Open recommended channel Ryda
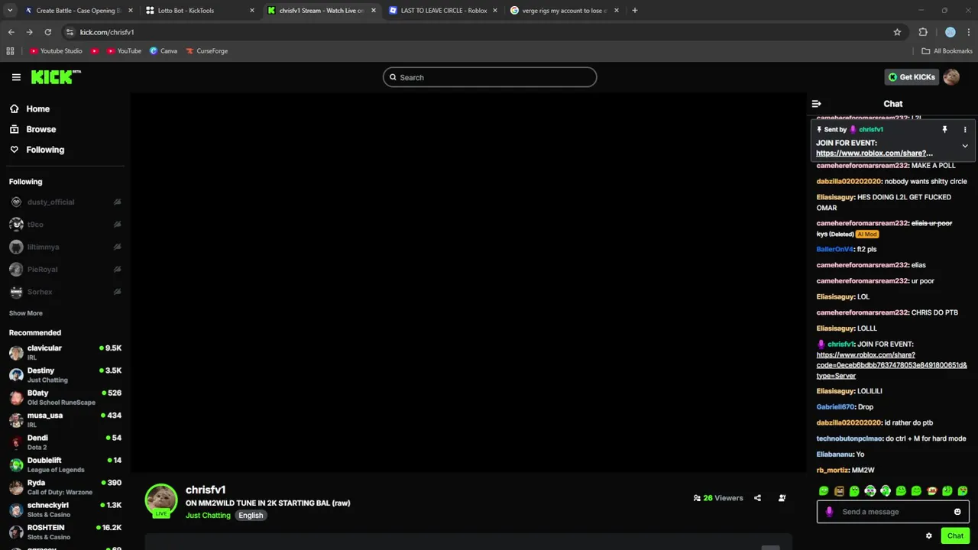 point(65,487)
